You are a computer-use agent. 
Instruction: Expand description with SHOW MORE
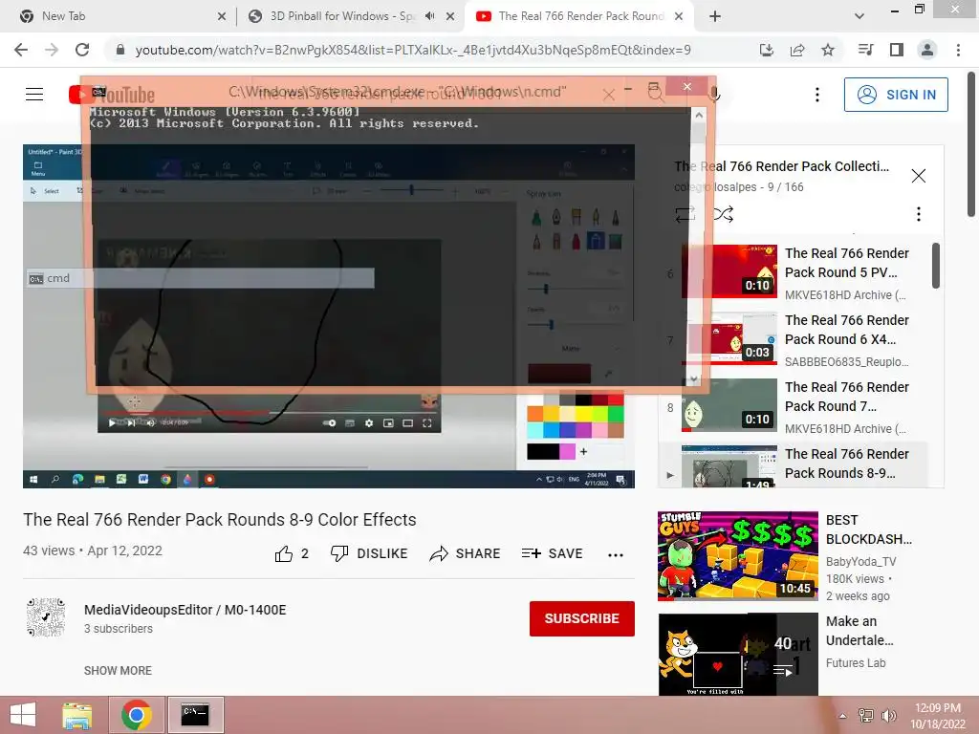(118, 670)
